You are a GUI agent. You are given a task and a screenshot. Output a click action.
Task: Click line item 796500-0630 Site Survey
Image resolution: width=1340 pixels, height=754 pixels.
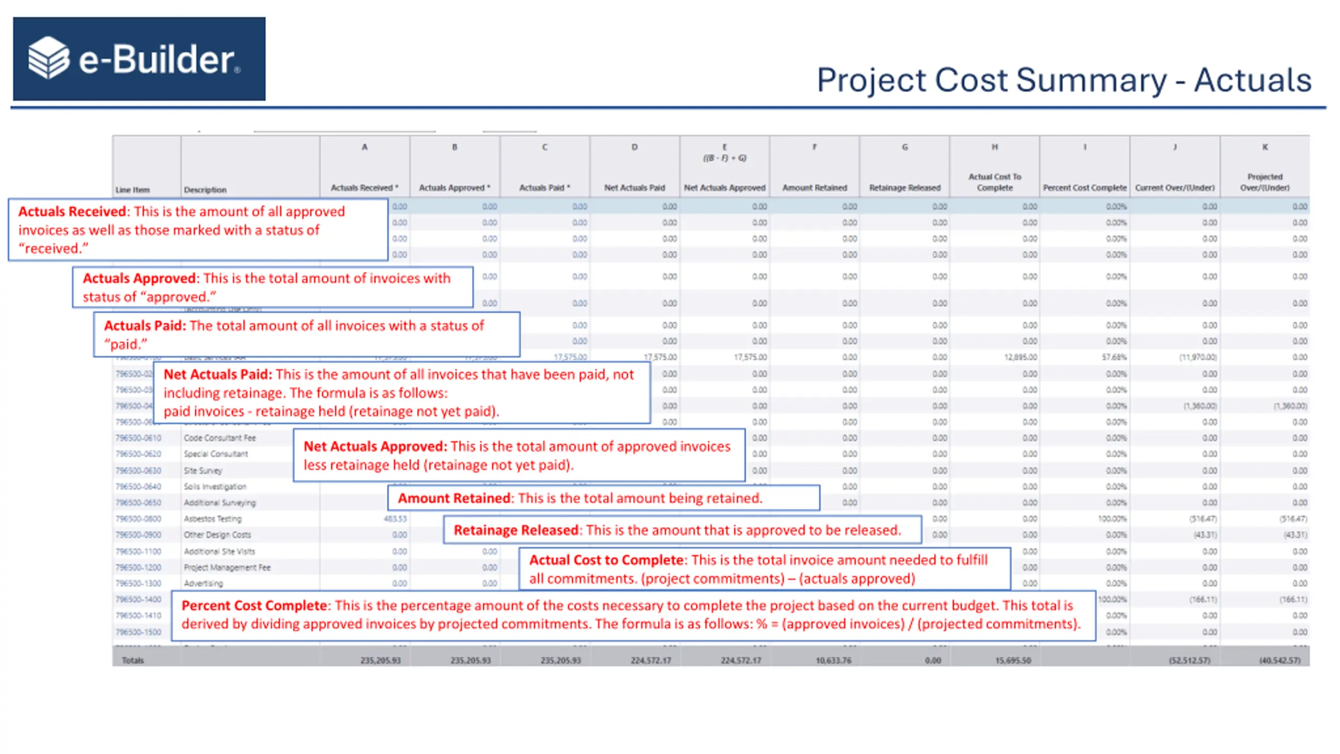(x=138, y=470)
